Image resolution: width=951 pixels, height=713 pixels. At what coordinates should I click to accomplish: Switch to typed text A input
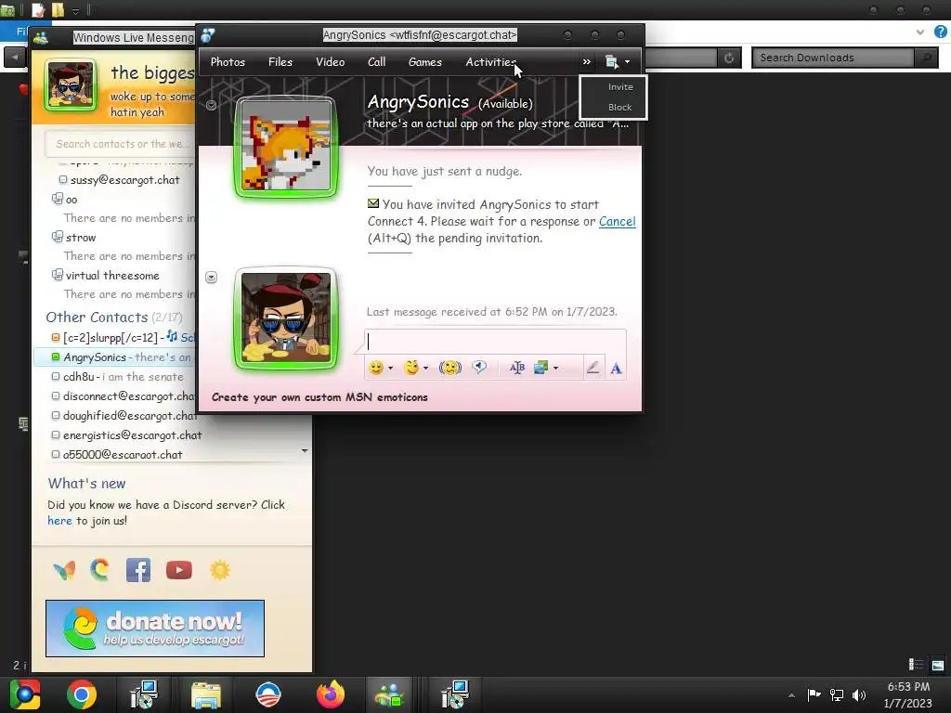point(616,368)
